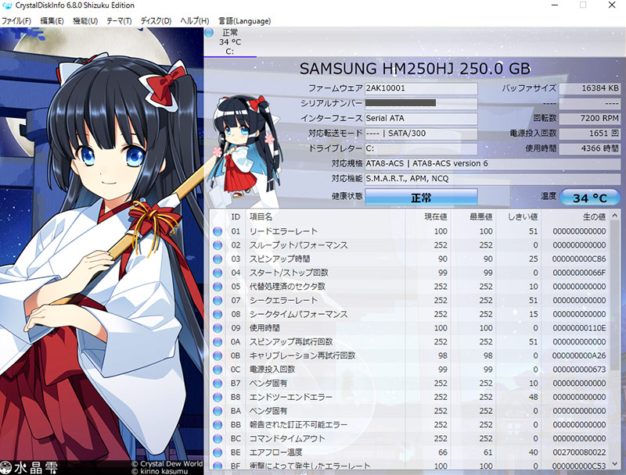Screen dimensions: 626x475
Task: Click the 最悪値 column header
Action: pyautogui.click(x=480, y=216)
